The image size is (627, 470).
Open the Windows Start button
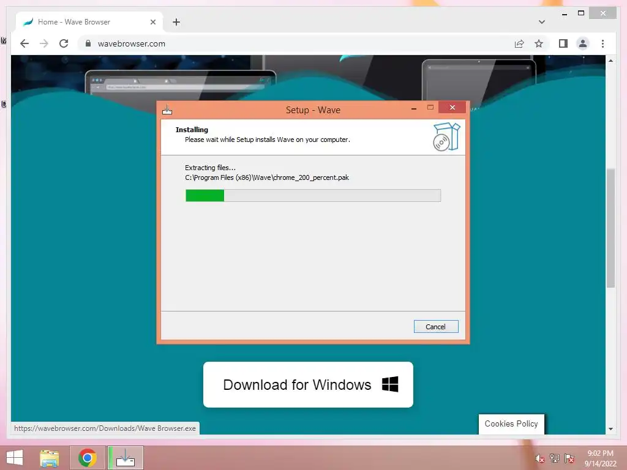(15, 458)
